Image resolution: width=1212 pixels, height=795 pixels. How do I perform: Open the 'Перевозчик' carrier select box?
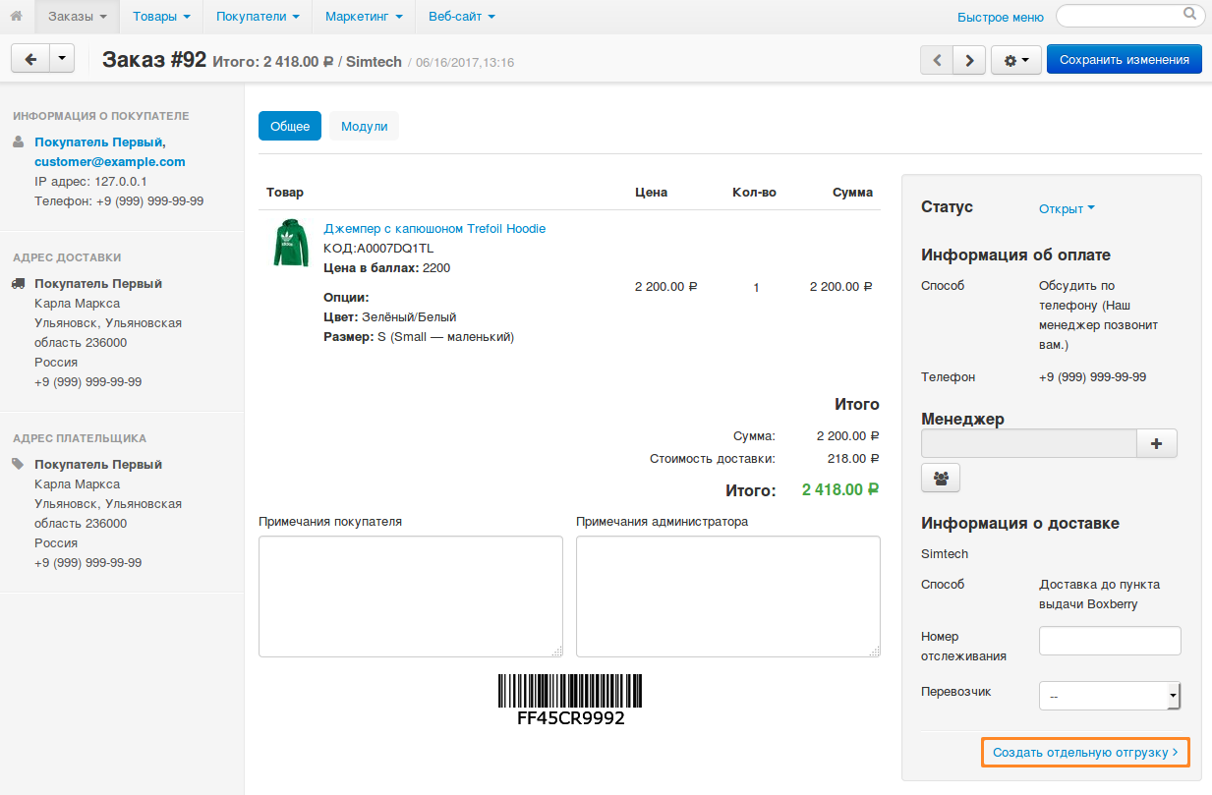click(1109, 696)
